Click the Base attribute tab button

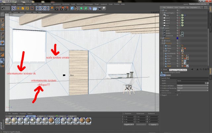tap(163, 75)
